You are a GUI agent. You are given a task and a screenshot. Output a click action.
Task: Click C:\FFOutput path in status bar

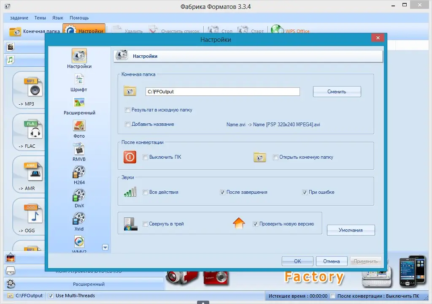[x=29, y=296]
